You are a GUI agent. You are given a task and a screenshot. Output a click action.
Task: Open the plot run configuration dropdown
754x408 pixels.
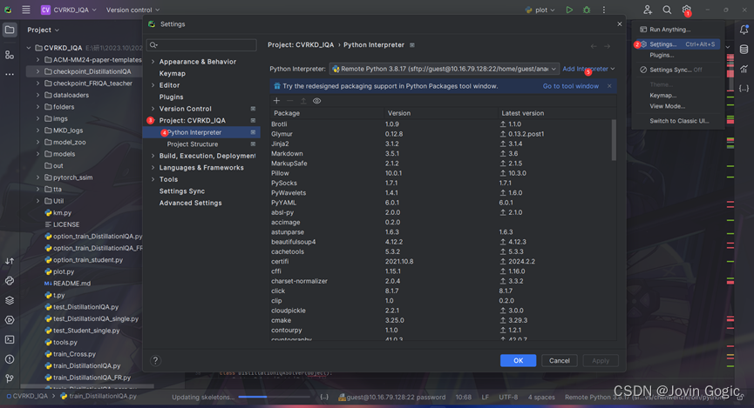coord(540,10)
